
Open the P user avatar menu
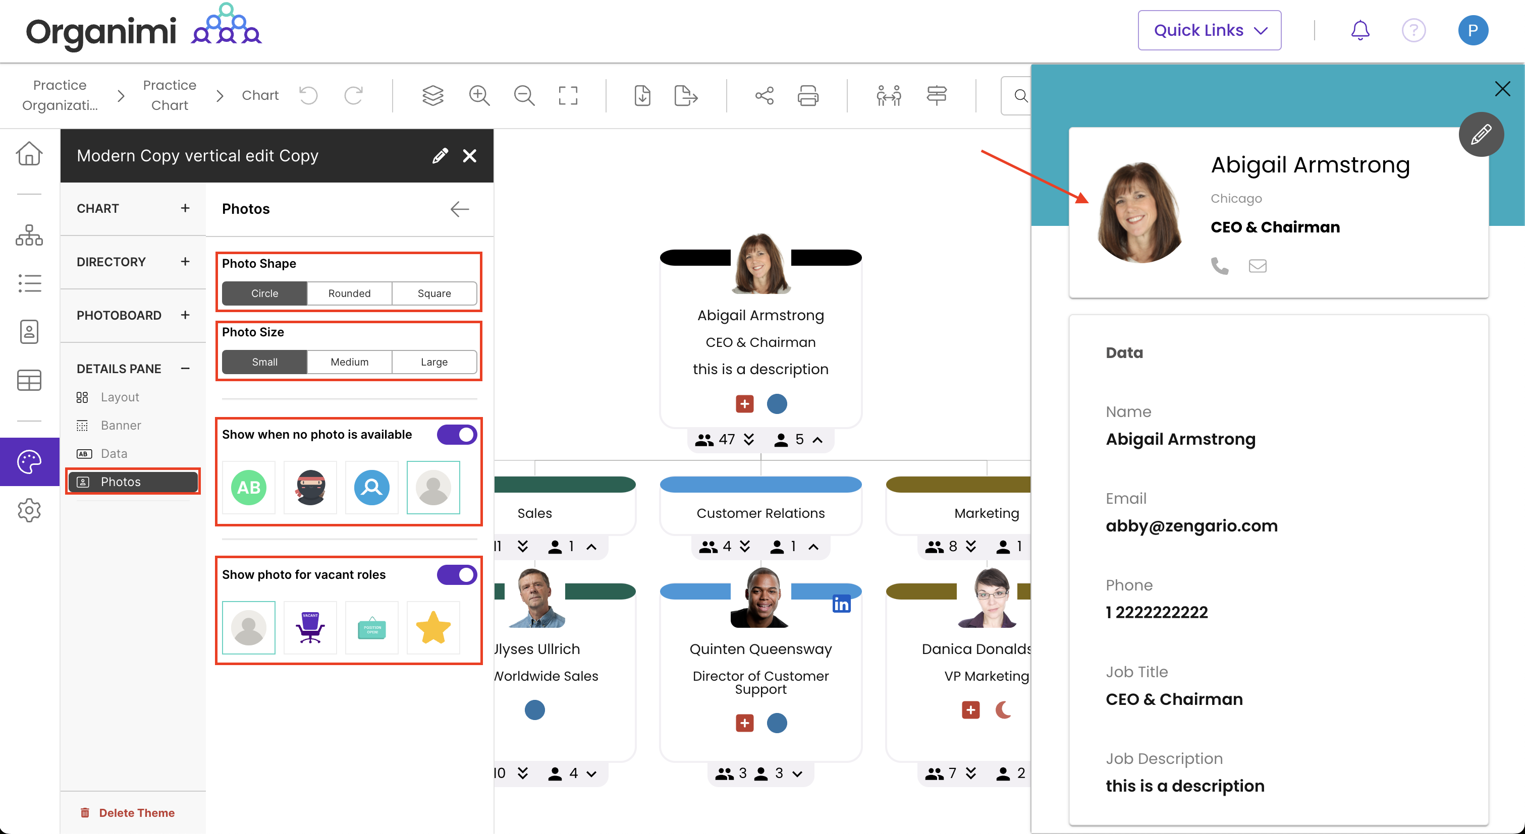1473,30
